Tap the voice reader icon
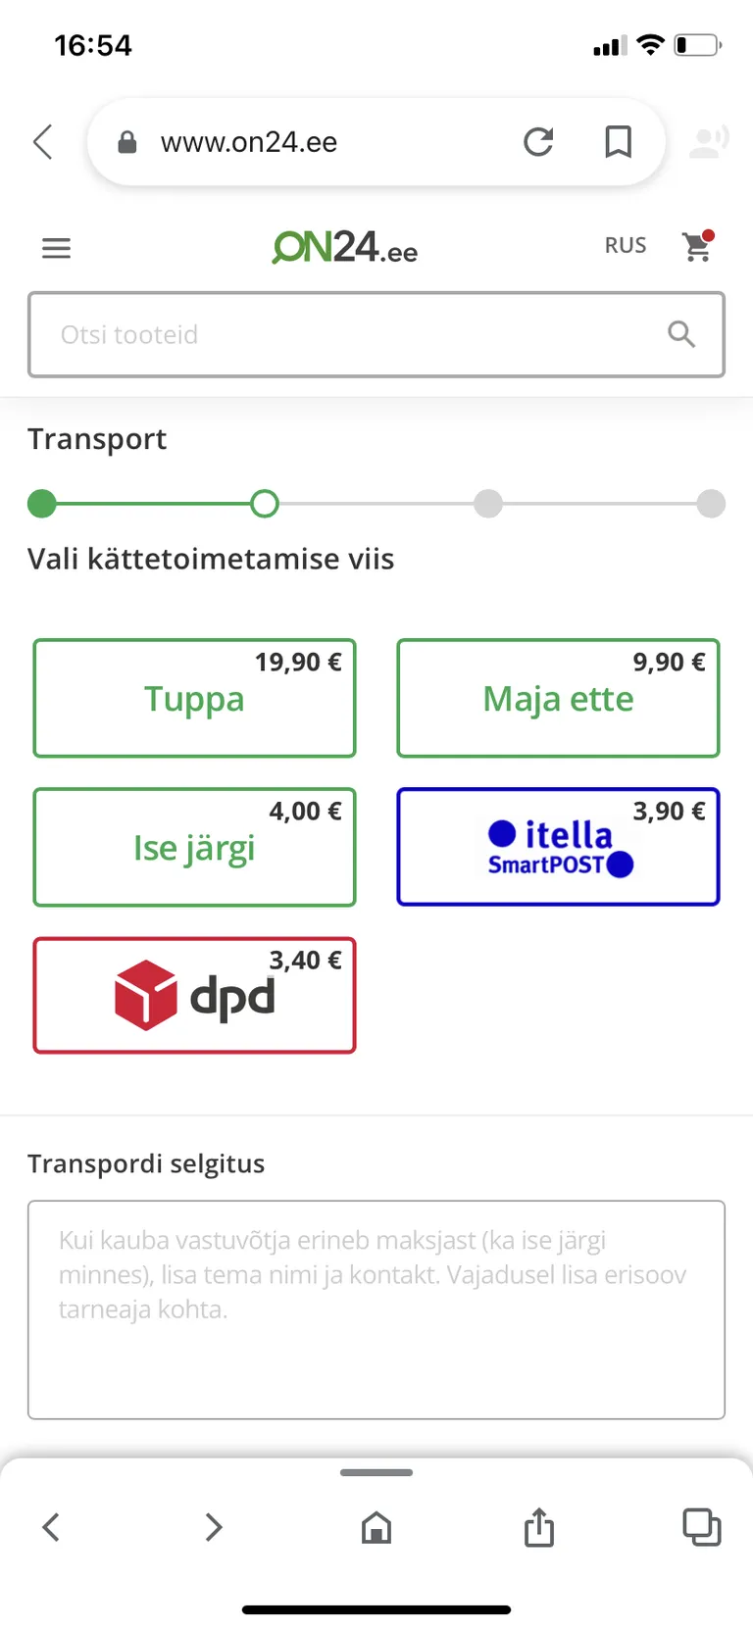Viewport: 753px width, 1629px height. point(709,142)
